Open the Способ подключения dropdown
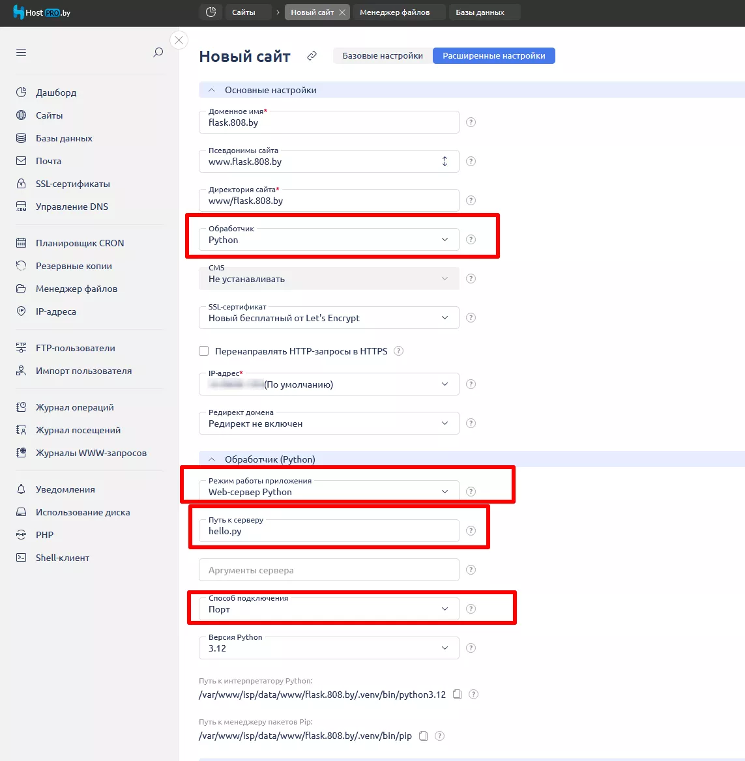 (329, 609)
